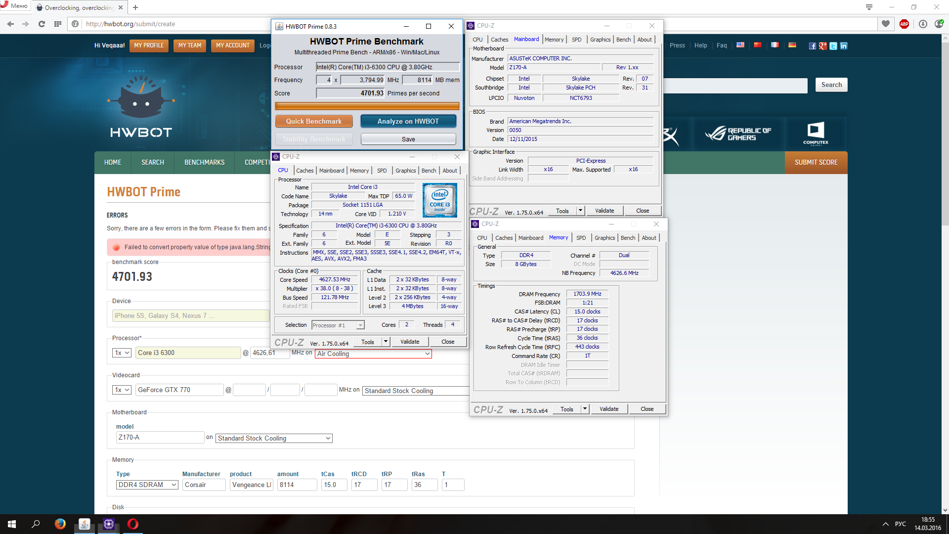Open BENCHMARKS in site navigation

click(204, 162)
